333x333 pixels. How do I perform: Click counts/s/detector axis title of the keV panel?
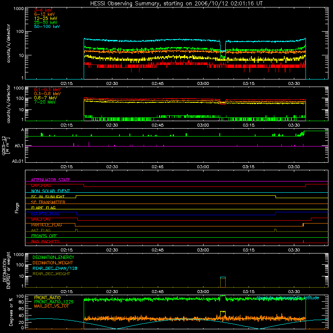click(x=8, y=43)
